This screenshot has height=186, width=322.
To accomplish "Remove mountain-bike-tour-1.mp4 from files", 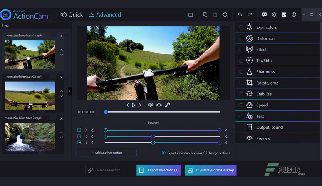I will tap(61, 36).
